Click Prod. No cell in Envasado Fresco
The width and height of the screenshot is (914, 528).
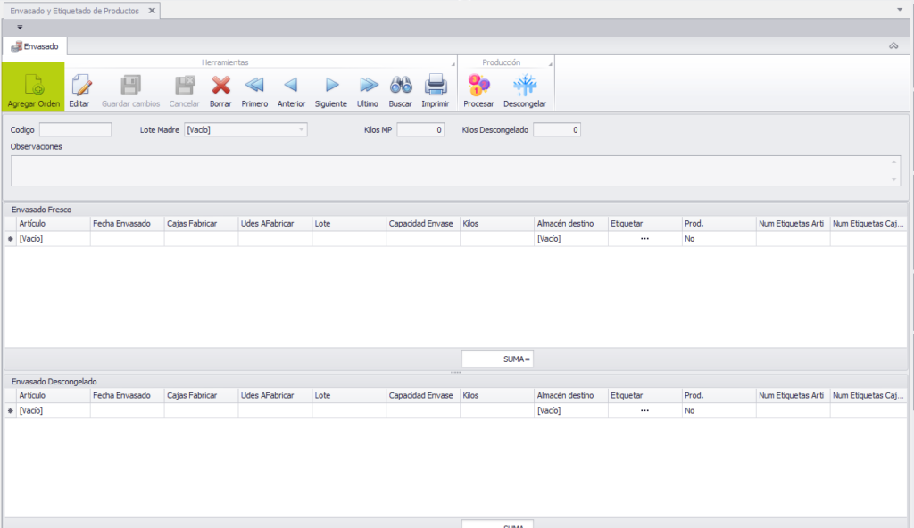pyautogui.click(x=719, y=238)
